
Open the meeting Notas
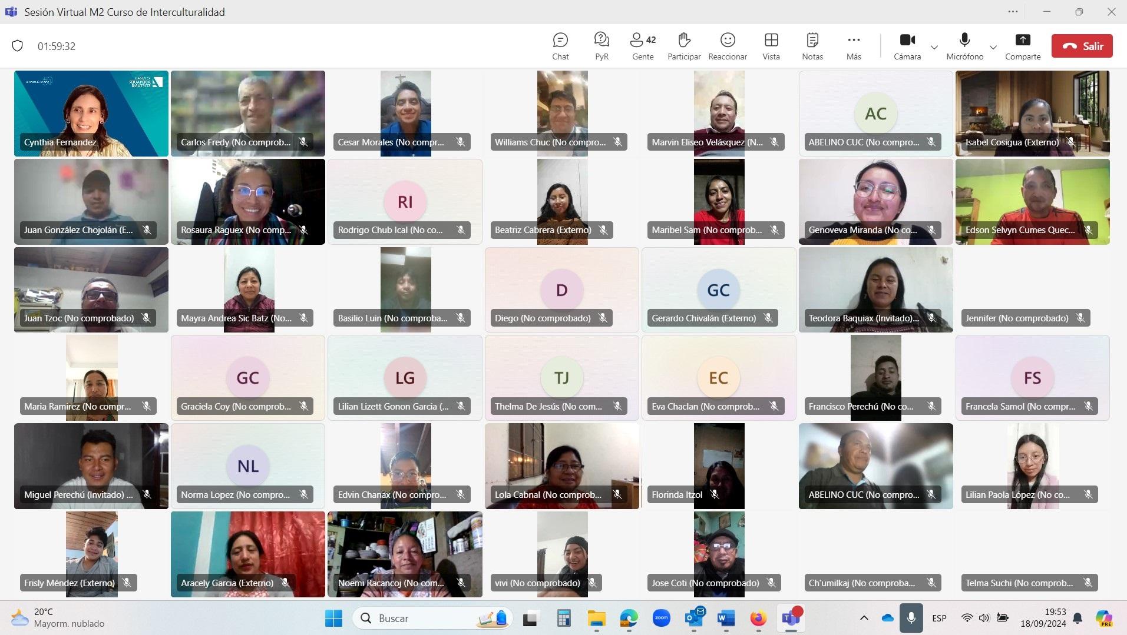pos(812,46)
